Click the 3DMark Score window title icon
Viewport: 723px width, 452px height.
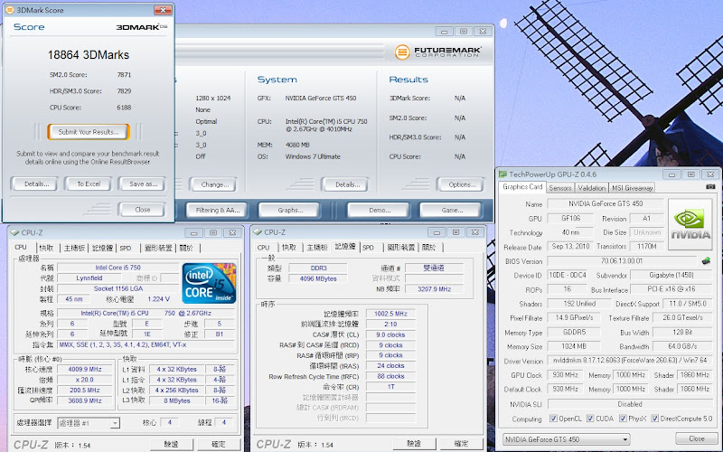click(9, 10)
